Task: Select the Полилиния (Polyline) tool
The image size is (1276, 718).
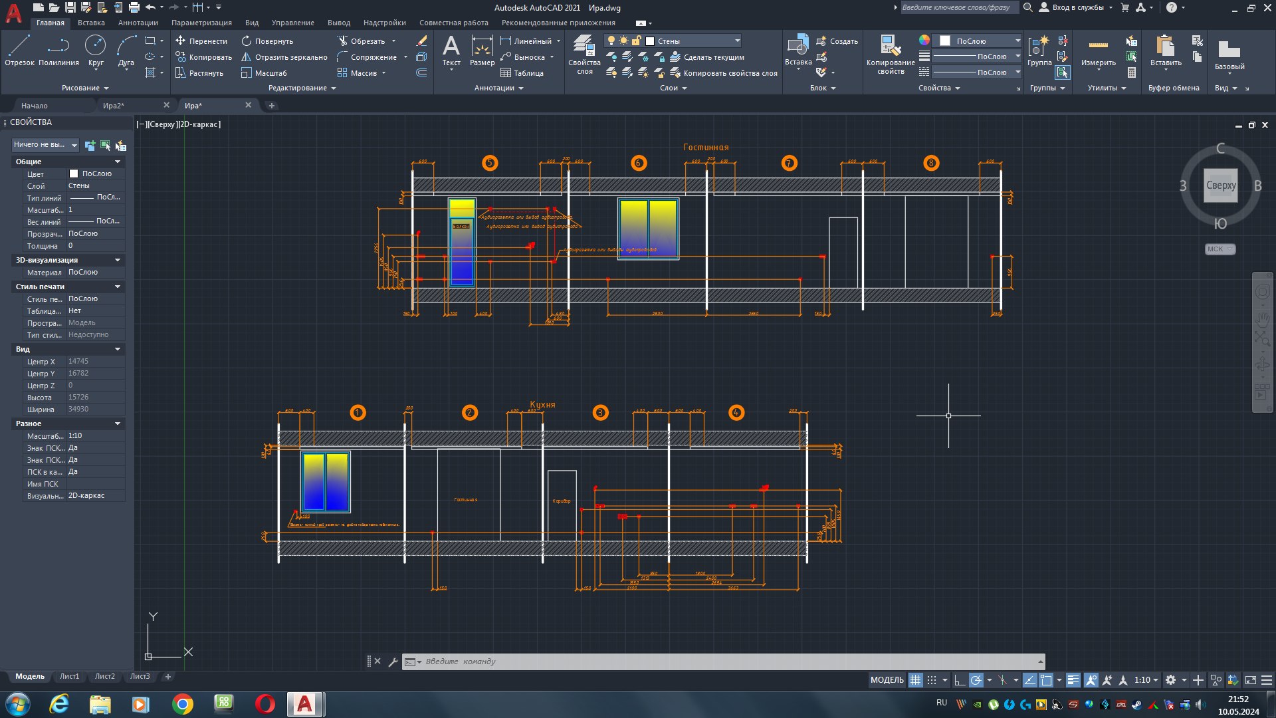Action: pos(58,51)
